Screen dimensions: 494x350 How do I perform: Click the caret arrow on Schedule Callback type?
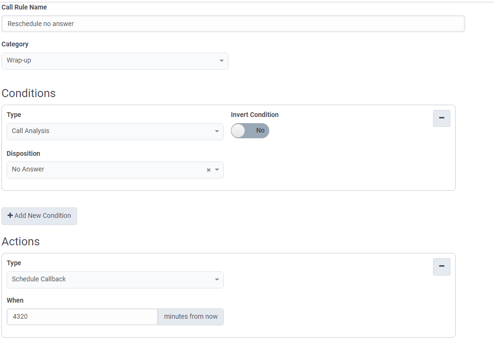217,280
